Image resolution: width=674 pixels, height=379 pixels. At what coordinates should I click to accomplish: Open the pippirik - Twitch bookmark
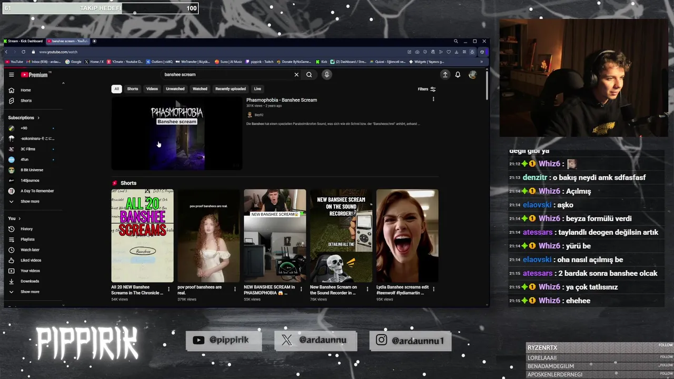tap(259, 62)
